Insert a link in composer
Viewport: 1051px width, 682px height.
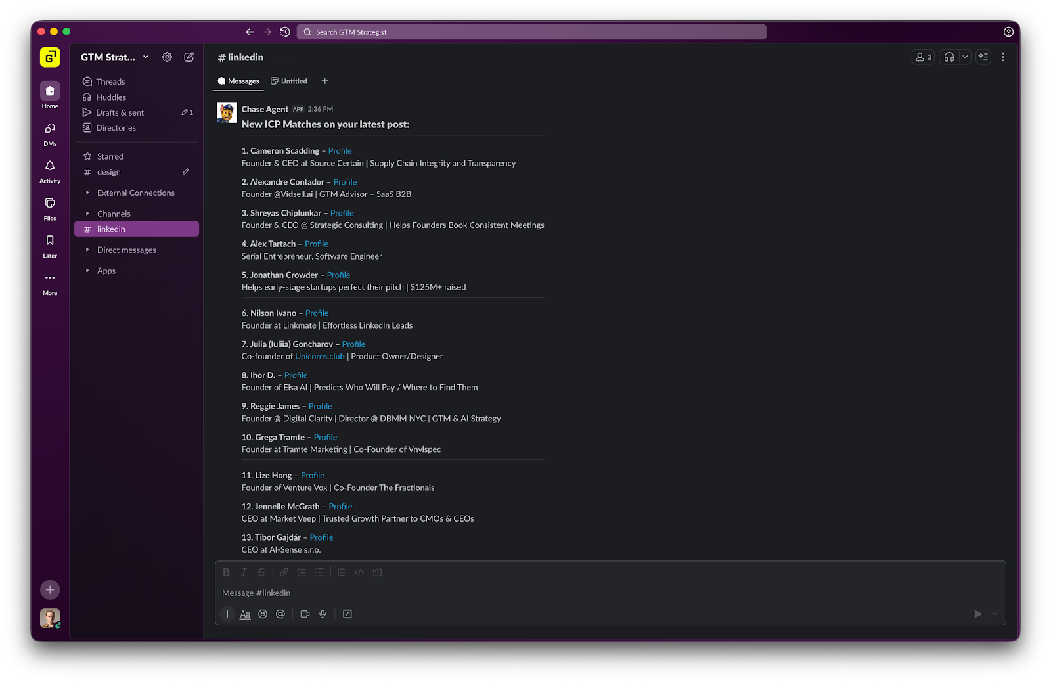pyautogui.click(x=284, y=572)
